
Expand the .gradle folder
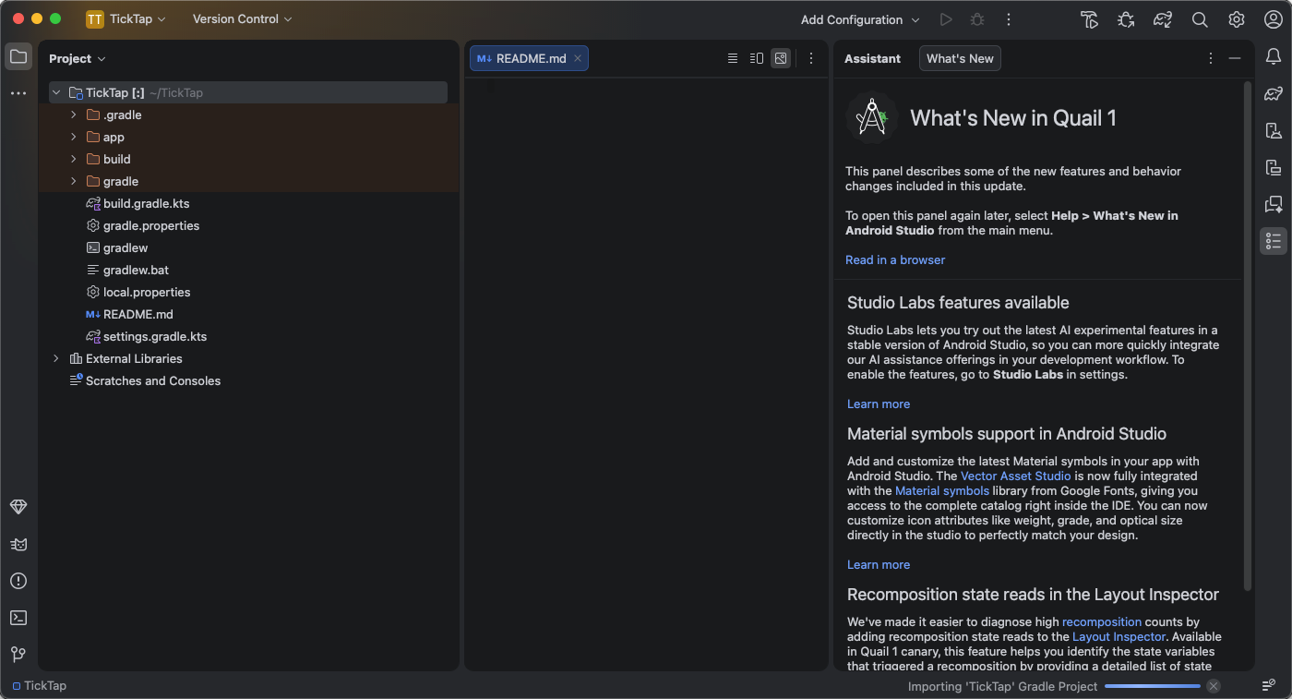pyautogui.click(x=74, y=114)
